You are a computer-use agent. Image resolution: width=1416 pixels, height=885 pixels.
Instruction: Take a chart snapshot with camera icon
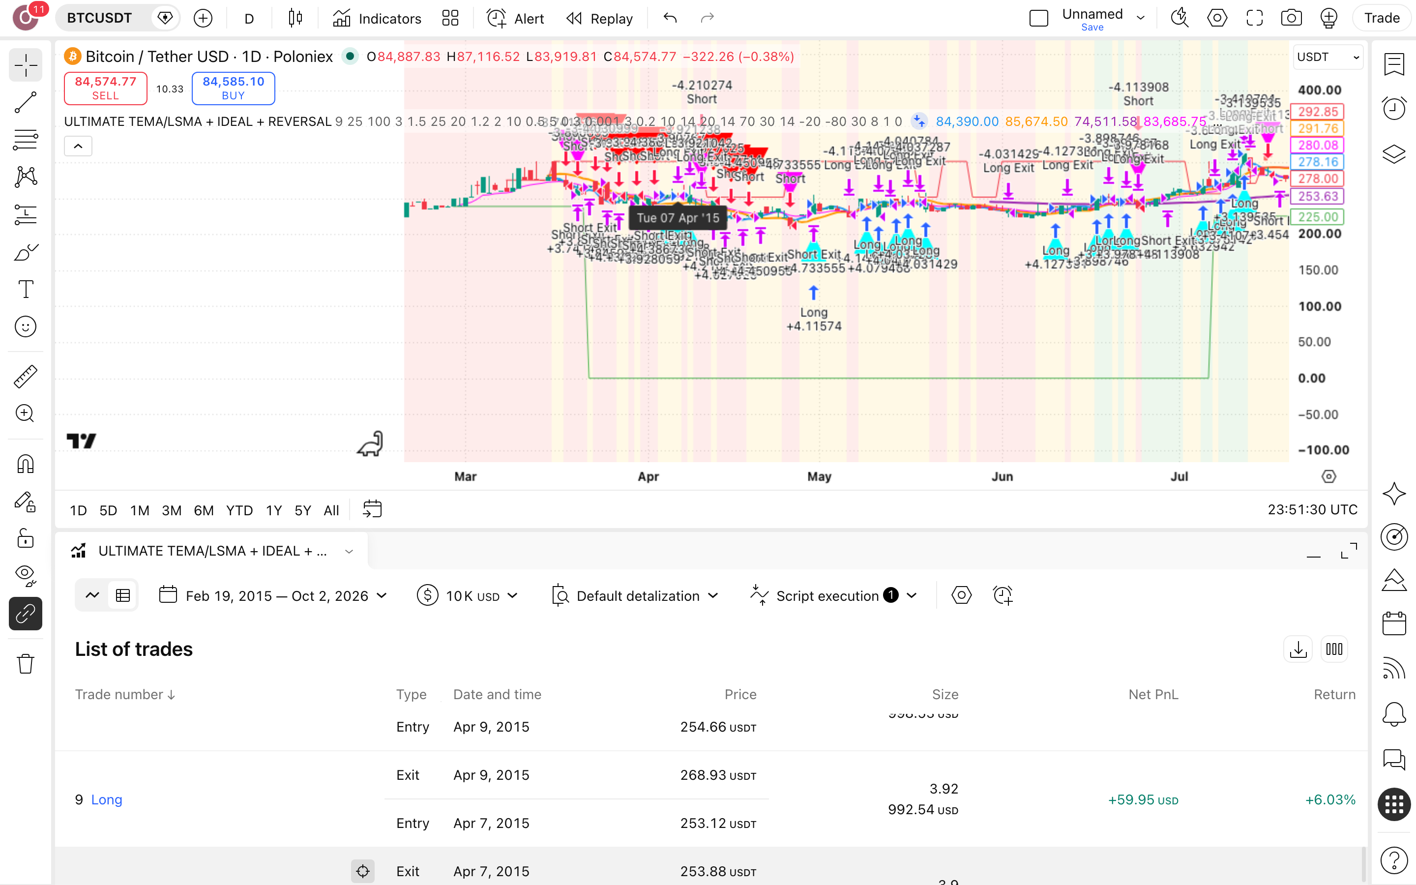(1291, 18)
